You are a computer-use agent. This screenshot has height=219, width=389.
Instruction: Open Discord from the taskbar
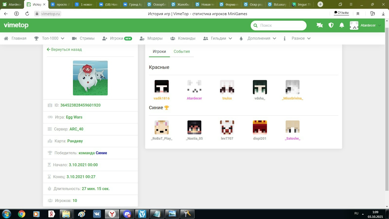pyautogui.click(x=127, y=214)
